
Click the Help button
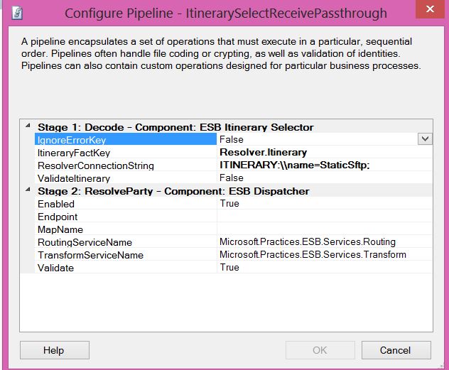click(53, 350)
